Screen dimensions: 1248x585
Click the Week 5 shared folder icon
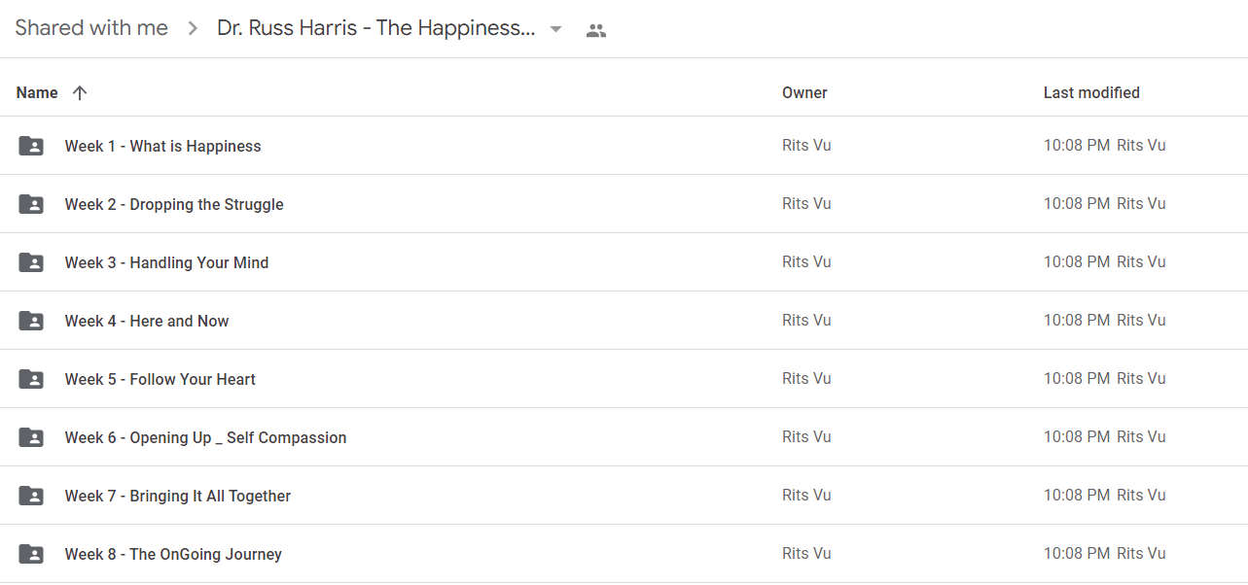coord(31,379)
